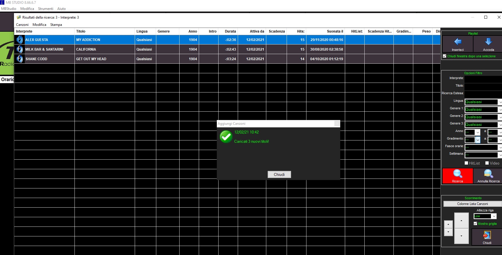Click the Inserisci blue left arrow icon

pyautogui.click(x=457, y=42)
